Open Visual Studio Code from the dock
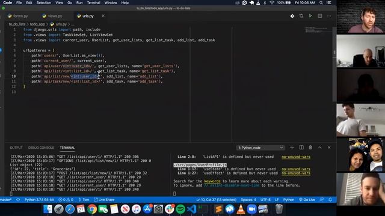The image size is (385, 216). pyautogui.click(x=191, y=209)
